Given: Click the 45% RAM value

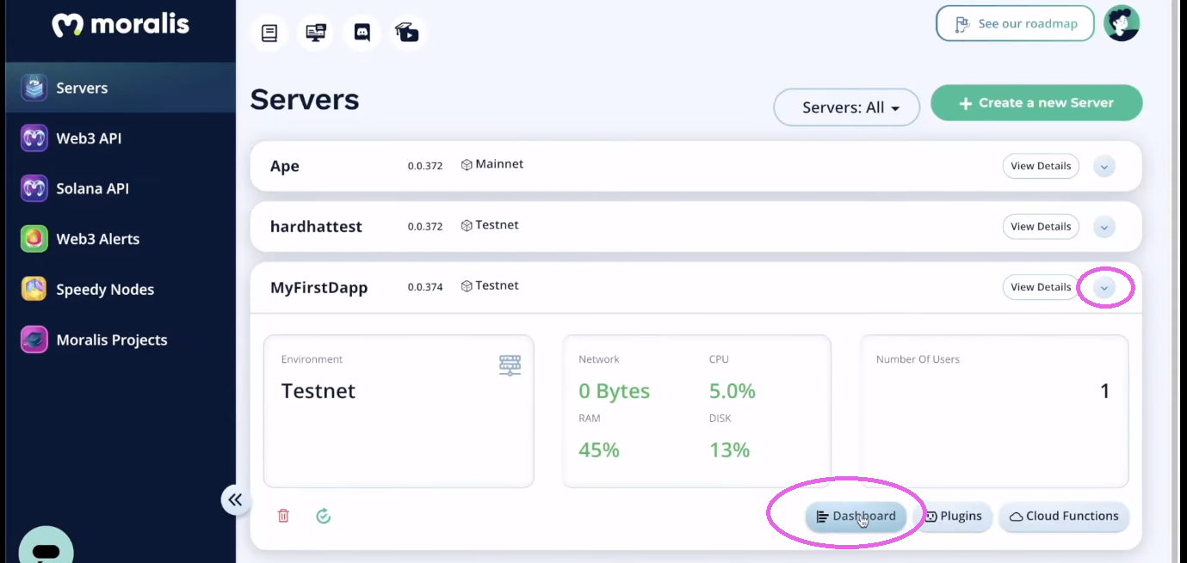Looking at the screenshot, I should pyautogui.click(x=599, y=450).
